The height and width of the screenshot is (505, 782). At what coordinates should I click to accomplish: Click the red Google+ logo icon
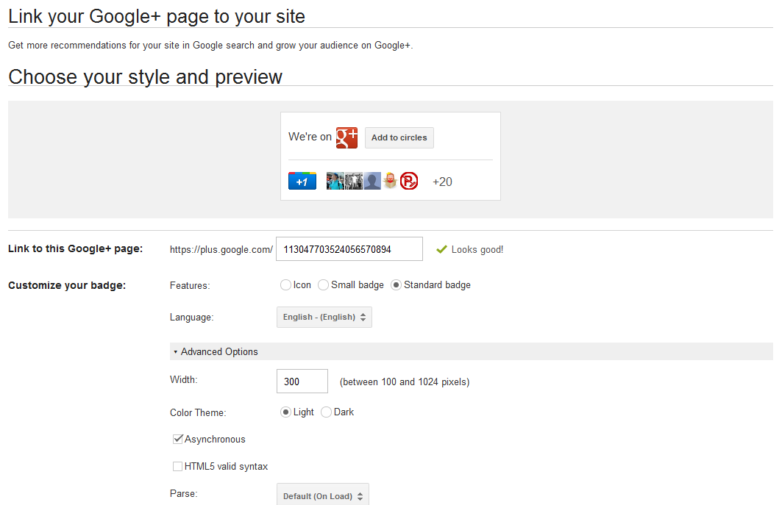point(346,137)
